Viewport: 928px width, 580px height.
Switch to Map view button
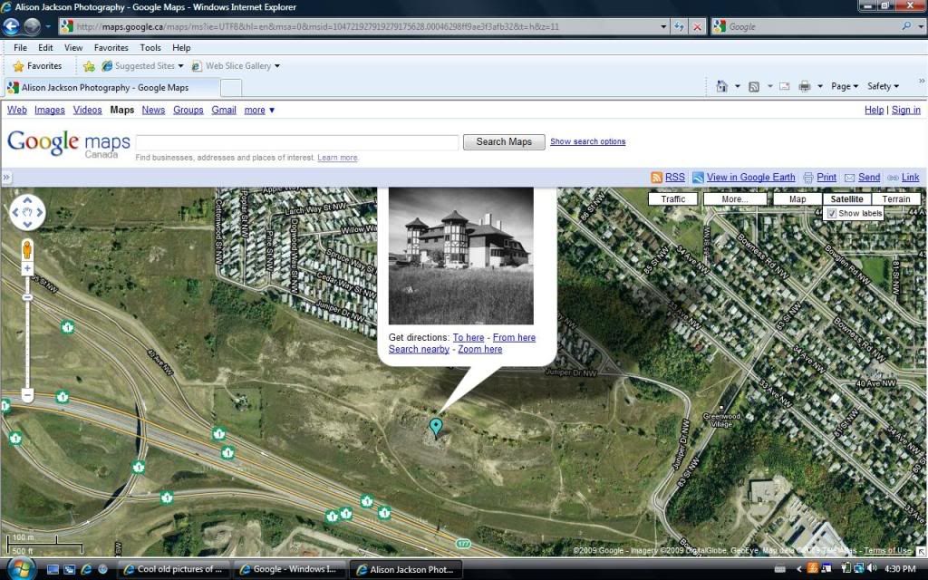coord(797,198)
